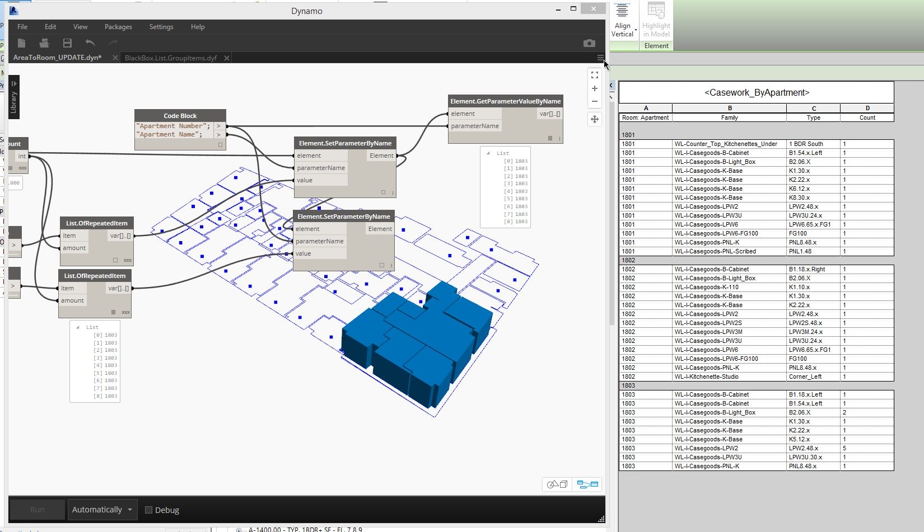Open the File menu
The image size is (924, 532).
pyautogui.click(x=22, y=26)
